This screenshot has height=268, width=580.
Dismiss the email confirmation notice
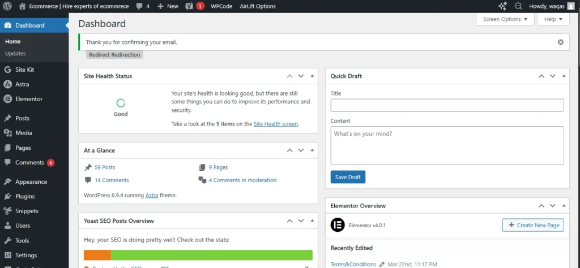560,42
